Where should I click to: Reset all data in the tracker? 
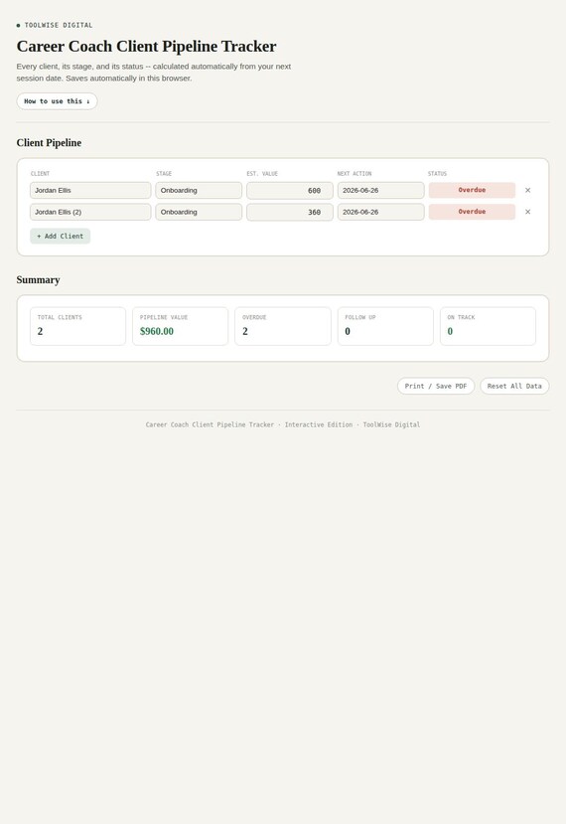click(x=514, y=386)
